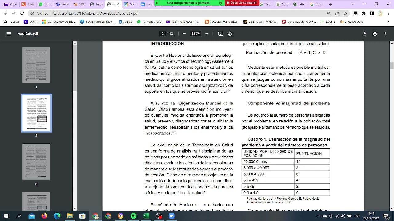This screenshot has width=394, height=221.
Task: Zoom out with the minus icon
Action: click(184, 34)
